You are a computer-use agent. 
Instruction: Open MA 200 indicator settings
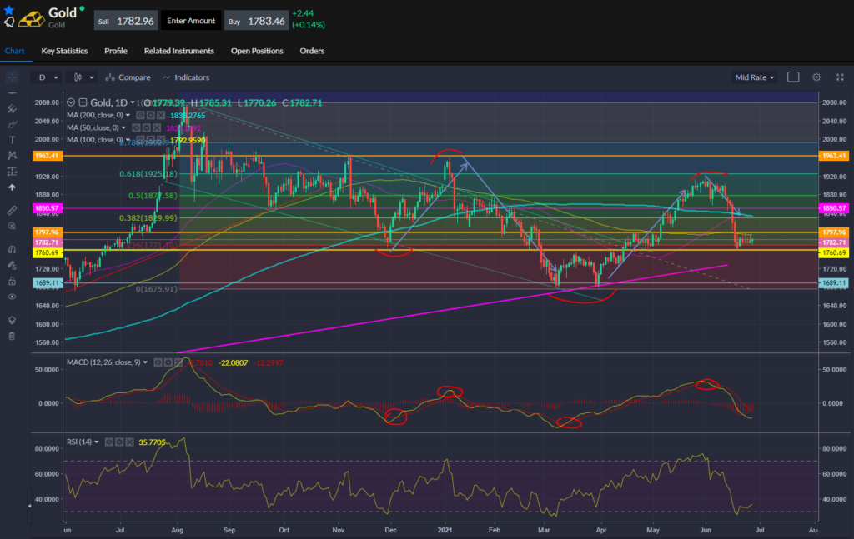[x=151, y=115]
